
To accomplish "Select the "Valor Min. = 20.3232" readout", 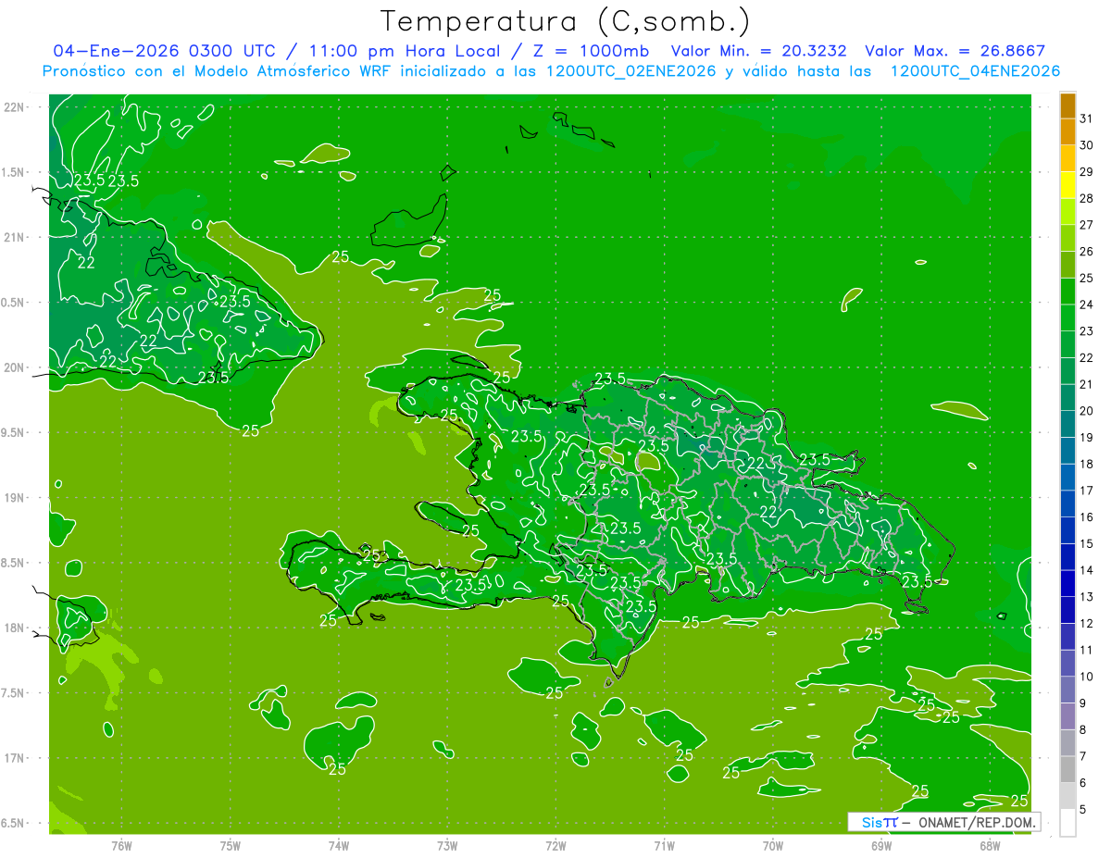I will (758, 52).
